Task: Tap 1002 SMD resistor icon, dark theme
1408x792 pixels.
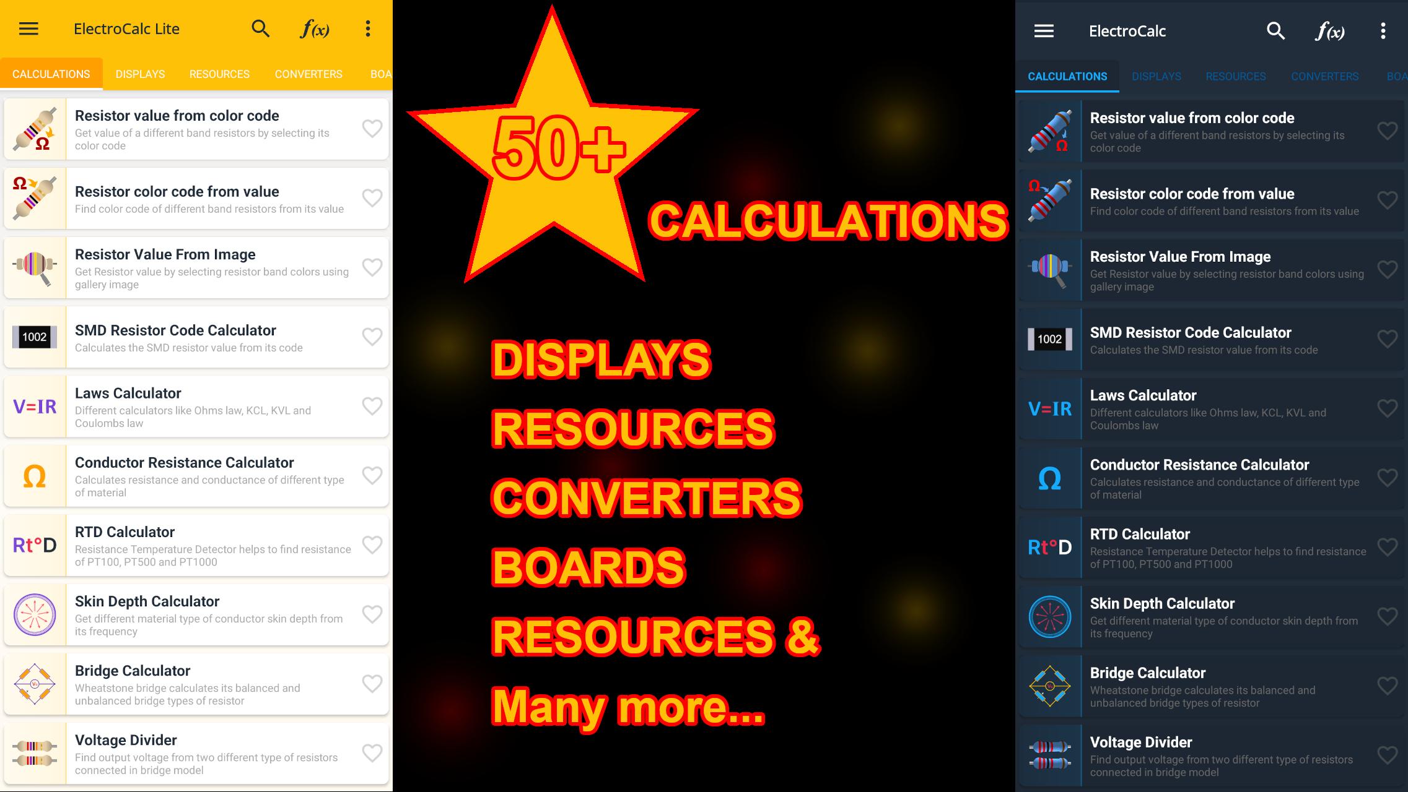Action: pyautogui.click(x=1050, y=339)
